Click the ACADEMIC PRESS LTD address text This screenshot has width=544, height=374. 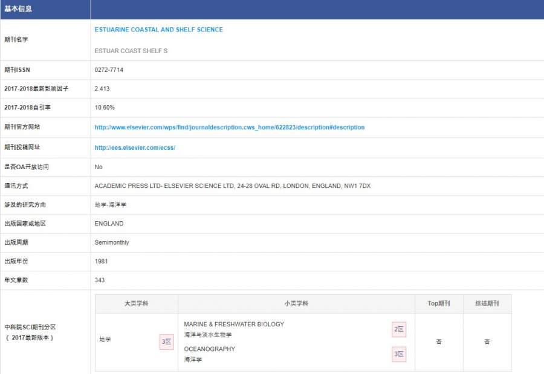pyautogui.click(x=233, y=186)
